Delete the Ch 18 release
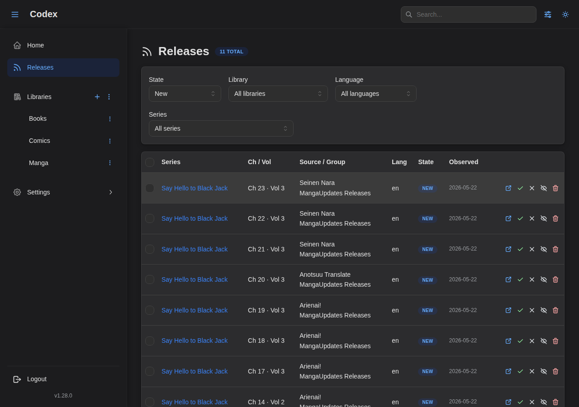Image resolution: width=579 pixels, height=407 pixels. (x=555, y=341)
